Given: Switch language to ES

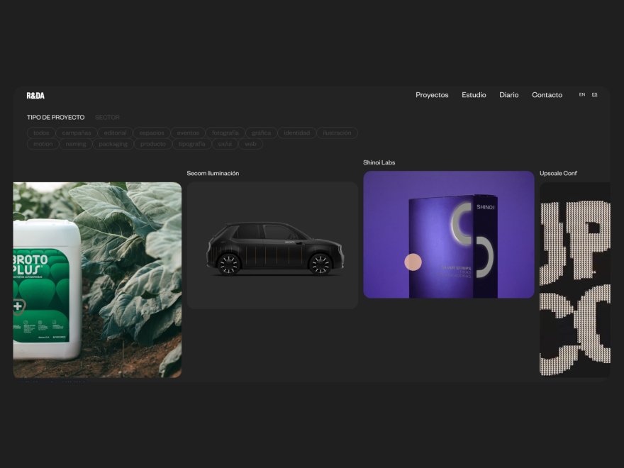Looking at the screenshot, I should [x=594, y=95].
